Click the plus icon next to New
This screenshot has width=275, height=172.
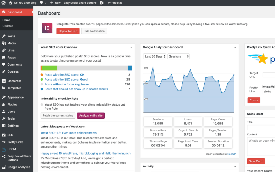click(x=52, y=3)
